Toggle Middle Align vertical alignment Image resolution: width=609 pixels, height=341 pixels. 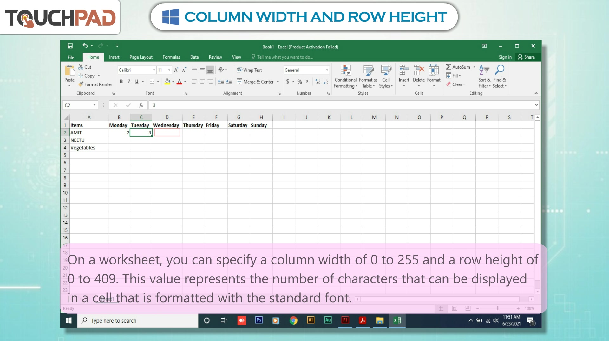coord(202,70)
